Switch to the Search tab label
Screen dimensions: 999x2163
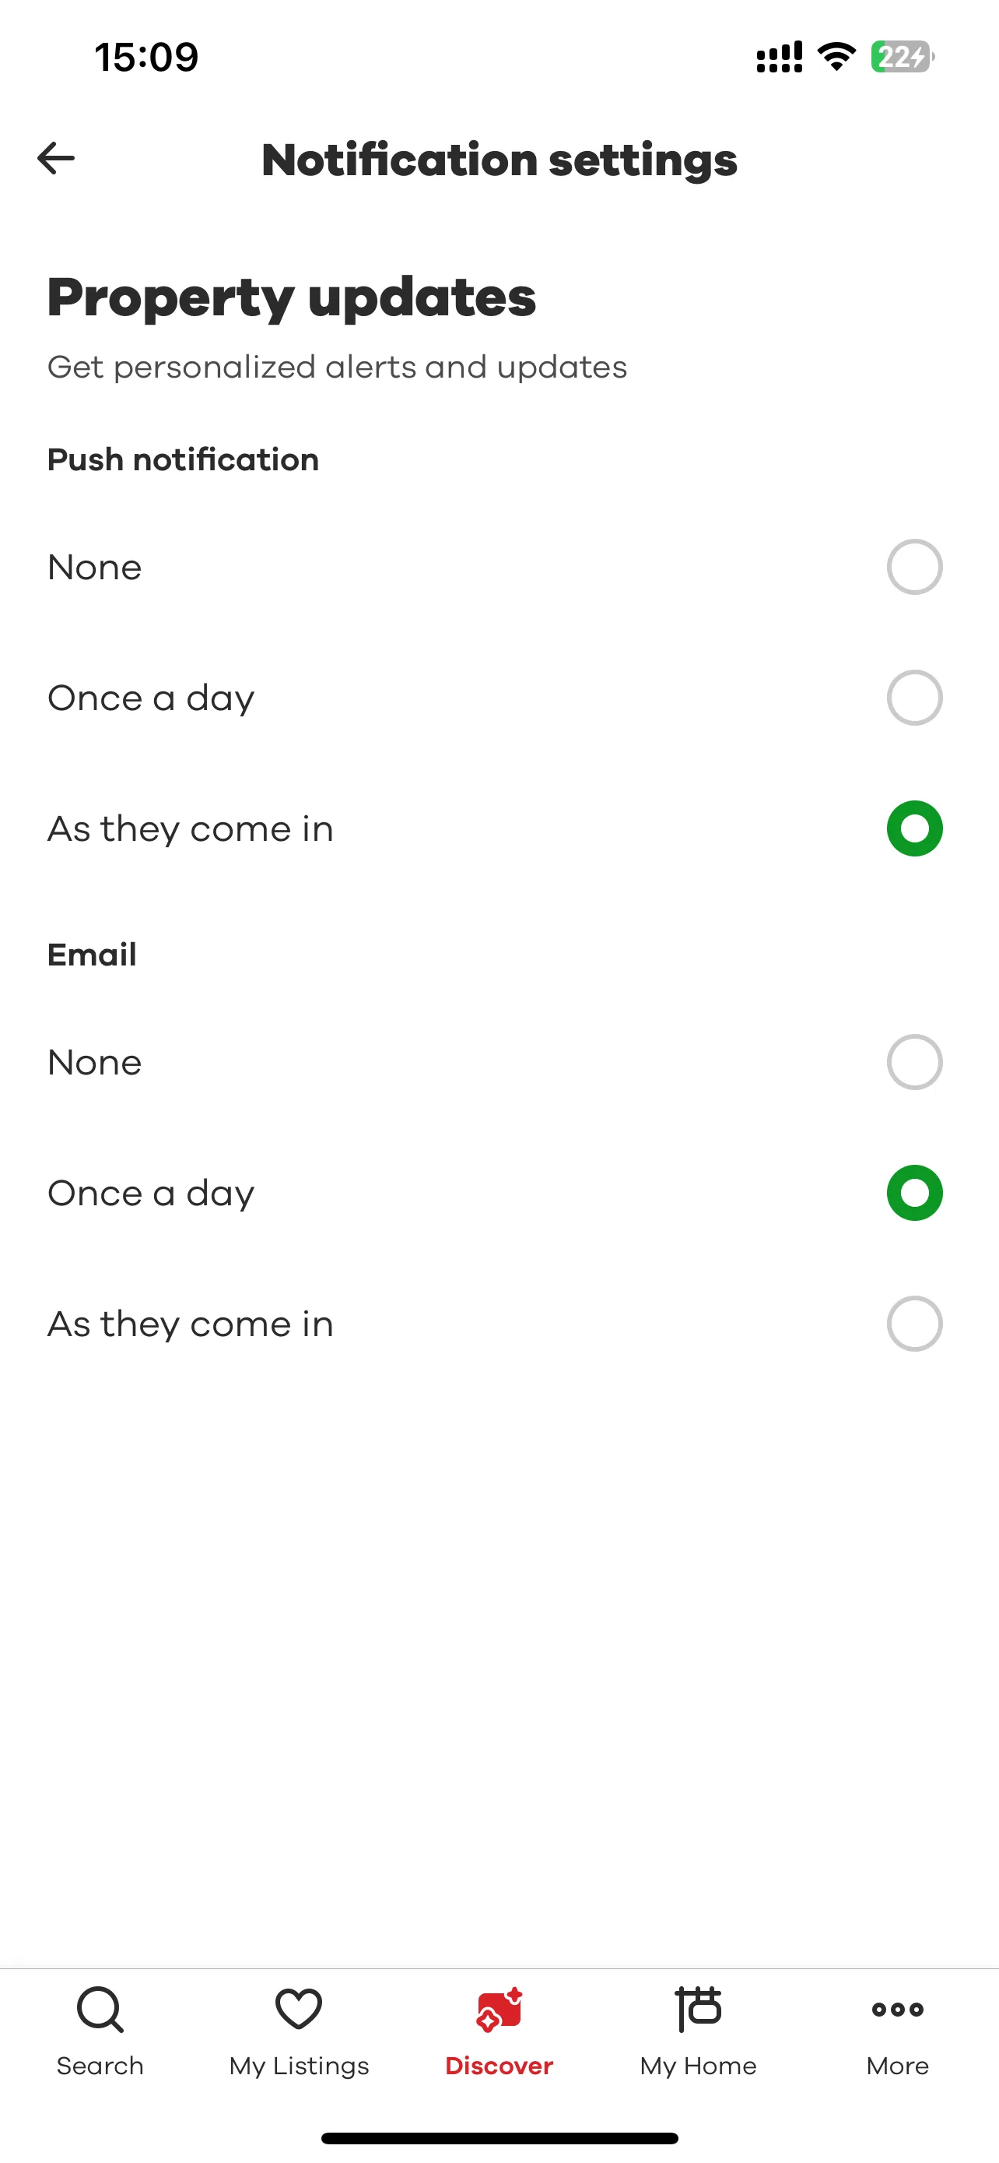[100, 2066]
